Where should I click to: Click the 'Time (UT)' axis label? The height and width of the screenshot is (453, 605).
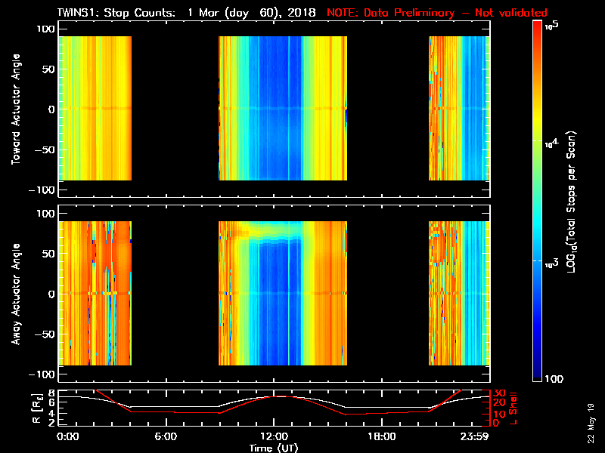[x=274, y=448]
